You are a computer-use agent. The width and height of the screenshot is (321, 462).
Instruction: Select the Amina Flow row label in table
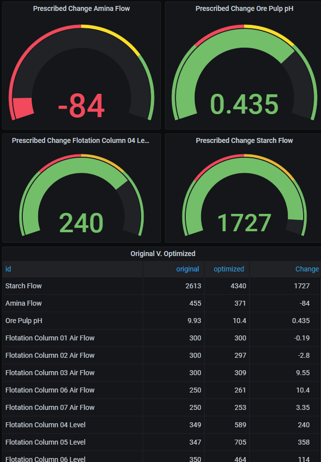click(x=23, y=303)
